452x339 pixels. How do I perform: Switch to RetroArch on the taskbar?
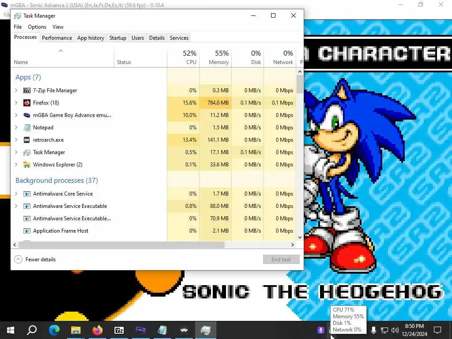tap(184, 330)
